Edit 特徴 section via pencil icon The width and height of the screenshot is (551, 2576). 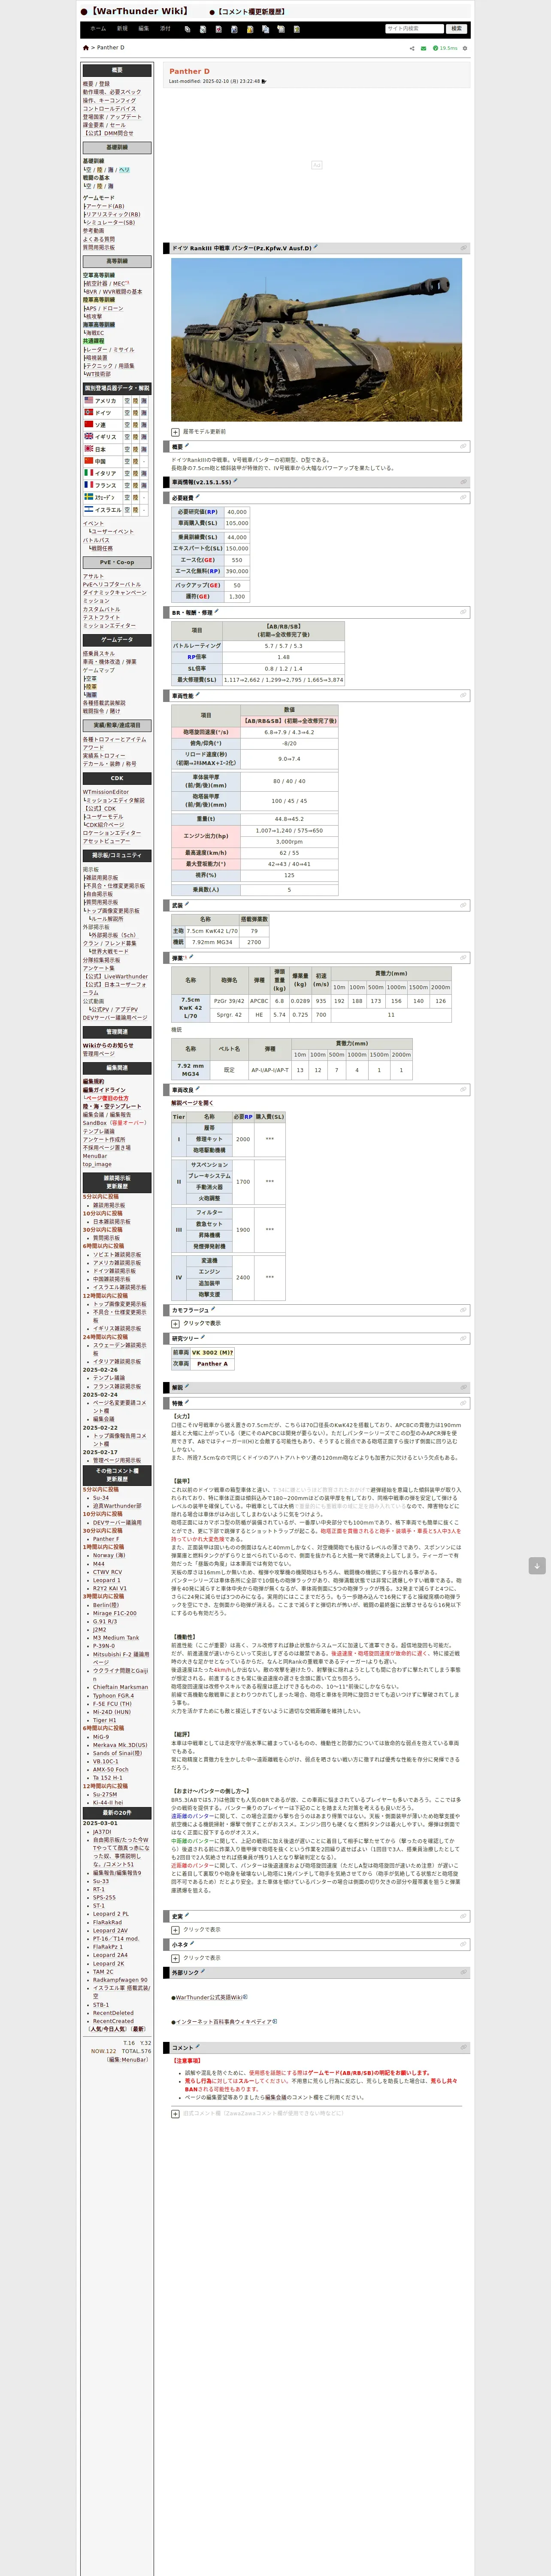pyautogui.click(x=187, y=1402)
